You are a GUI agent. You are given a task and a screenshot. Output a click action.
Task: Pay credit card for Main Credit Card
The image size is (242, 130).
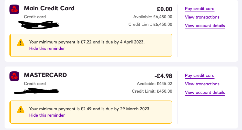click(x=200, y=9)
